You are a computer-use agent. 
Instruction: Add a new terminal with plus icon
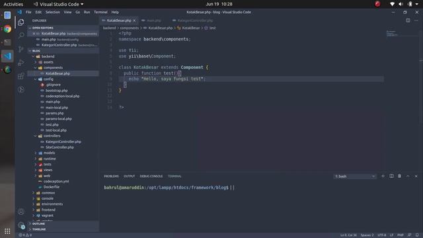tap(383, 177)
